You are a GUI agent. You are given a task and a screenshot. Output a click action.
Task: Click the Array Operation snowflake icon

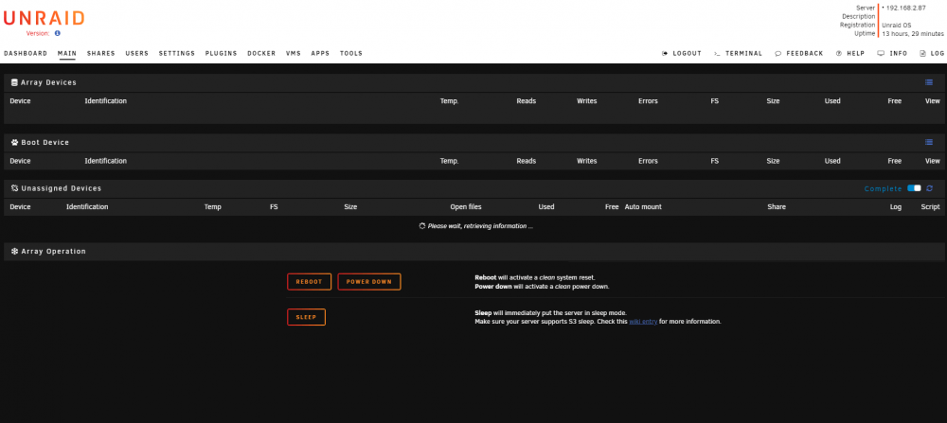14,251
